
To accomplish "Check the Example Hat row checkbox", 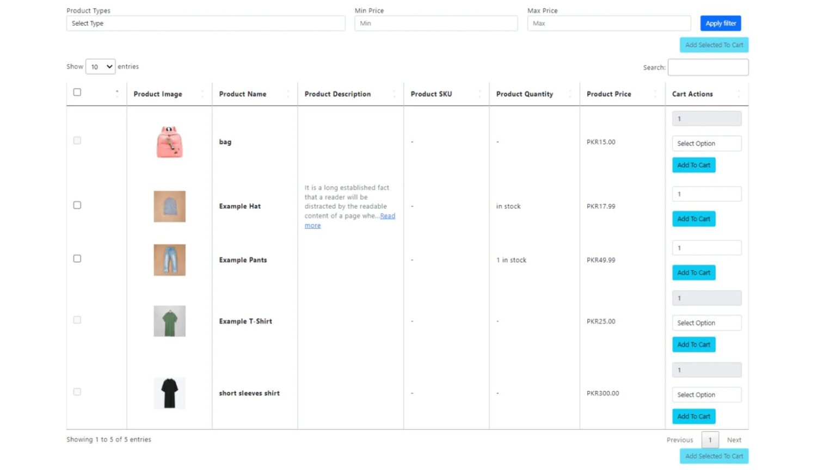I will click(77, 205).
